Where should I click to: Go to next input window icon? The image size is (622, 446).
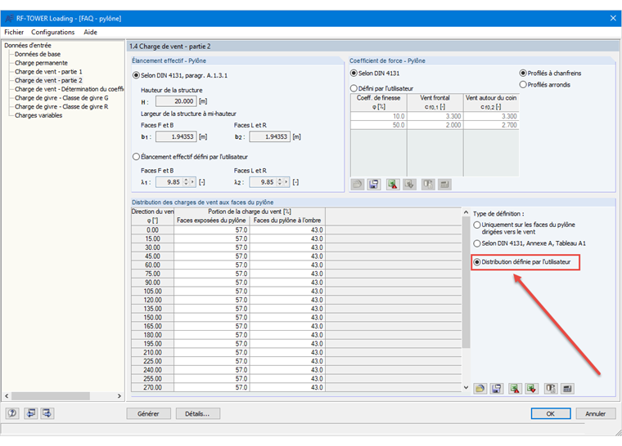tap(47, 413)
